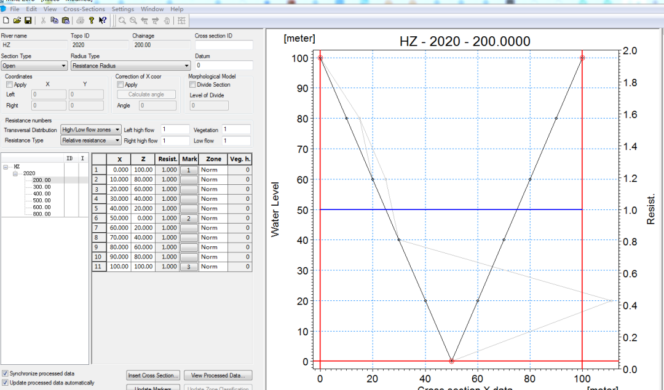Click the Left high flow input field
The width and height of the screenshot is (664, 390).
coord(175,130)
